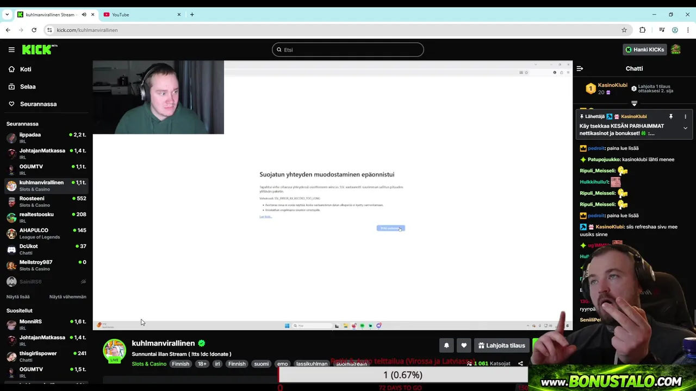Screen dimensions: 696x391
Task: Open browser extensions puzzle icon
Action: point(642,30)
